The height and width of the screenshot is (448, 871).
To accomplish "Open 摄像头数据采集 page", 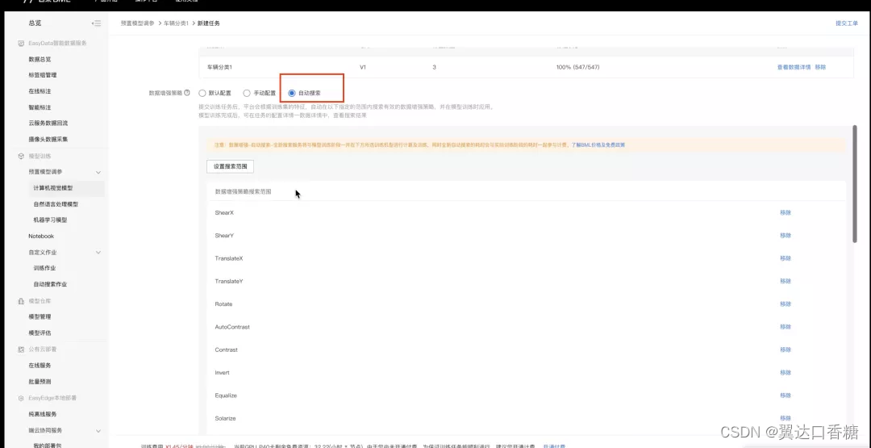I will pyautogui.click(x=48, y=139).
